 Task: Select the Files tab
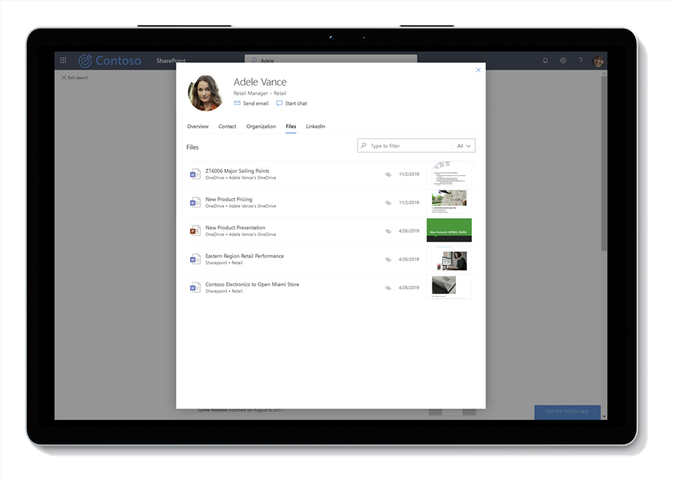pos(291,126)
